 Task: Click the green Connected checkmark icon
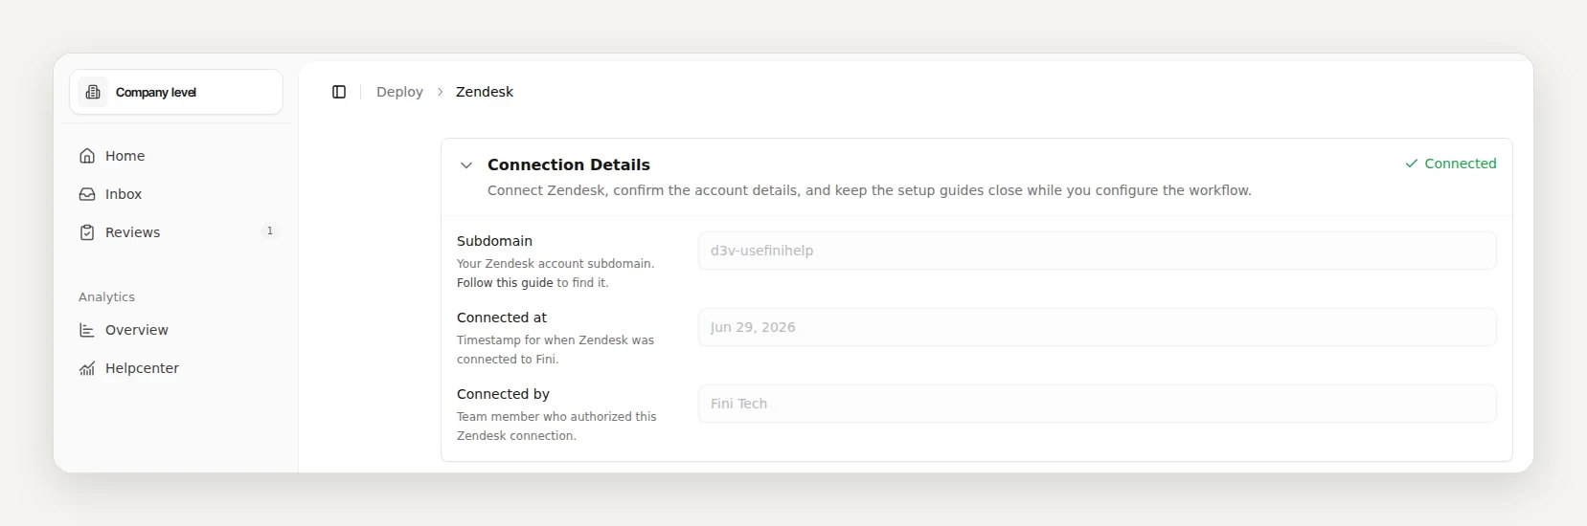click(1411, 164)
